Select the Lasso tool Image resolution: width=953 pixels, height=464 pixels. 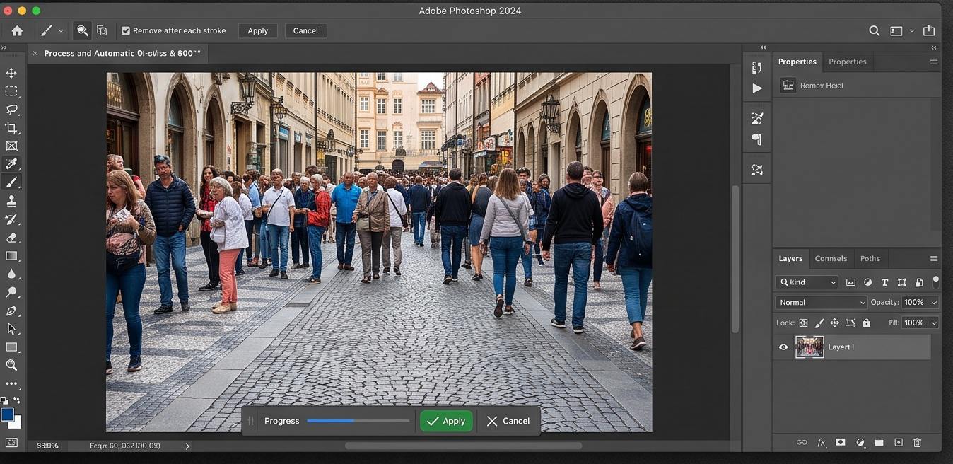(x=11, y=110)
